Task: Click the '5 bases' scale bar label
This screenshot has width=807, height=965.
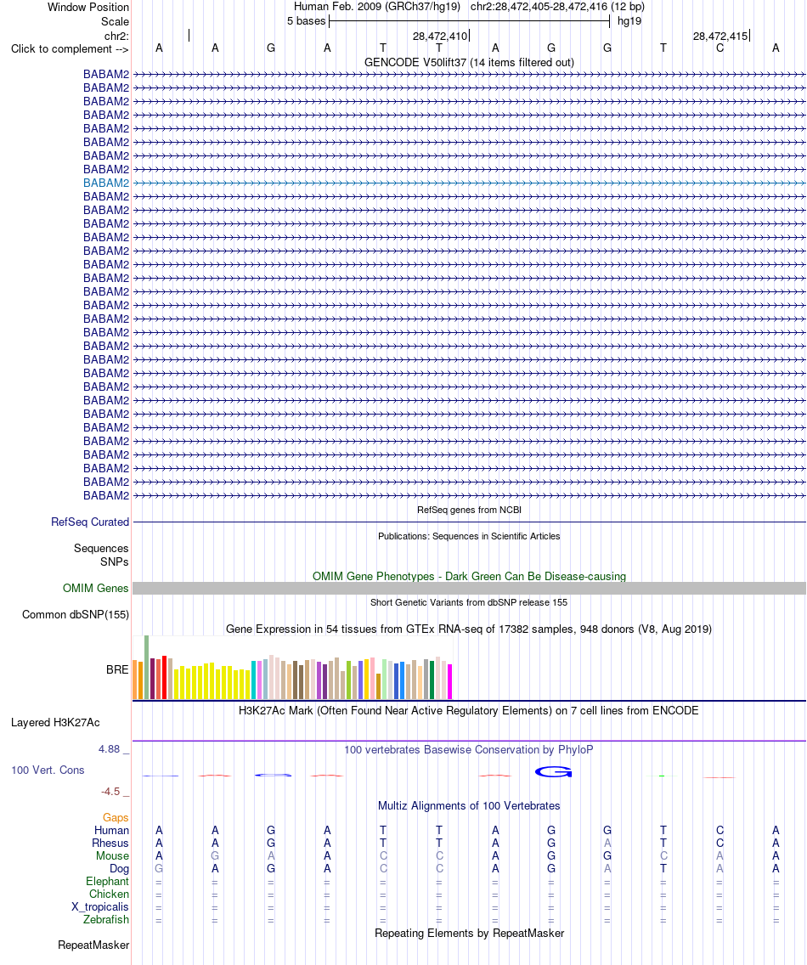Action: [306, 21]
